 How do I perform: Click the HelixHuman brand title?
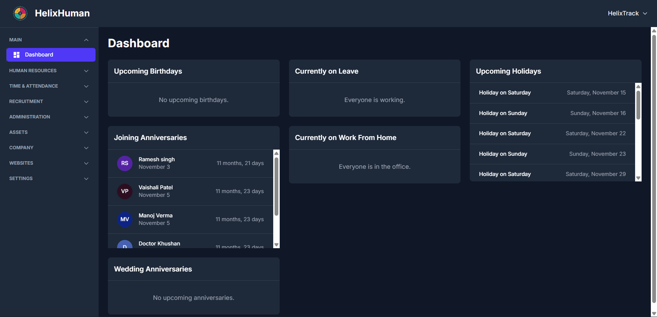coord(62,13)
